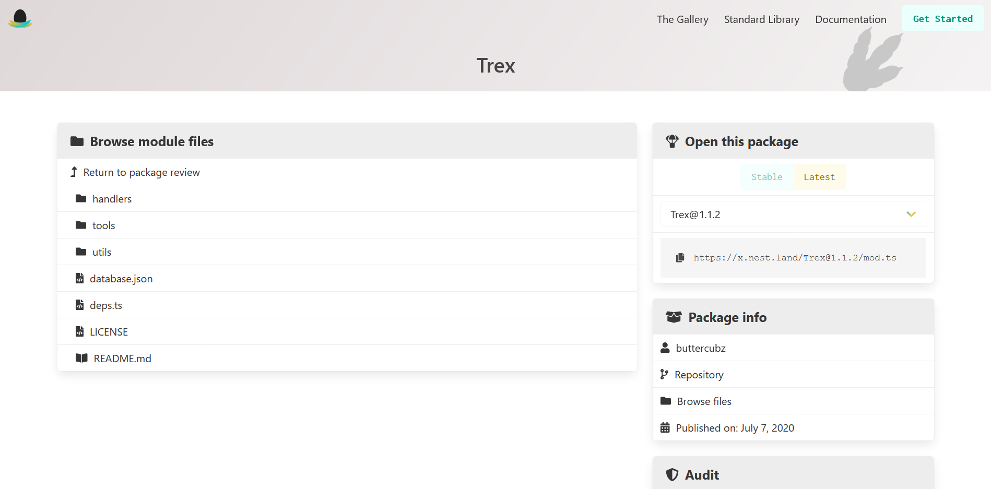Click the folder icon beside Browse module files

pyautogui.click(x=77, y=141)
